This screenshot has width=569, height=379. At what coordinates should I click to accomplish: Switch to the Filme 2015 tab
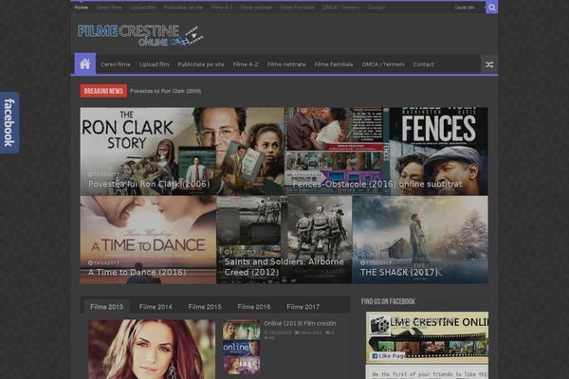pyautogui.click(x=205, y=307)
